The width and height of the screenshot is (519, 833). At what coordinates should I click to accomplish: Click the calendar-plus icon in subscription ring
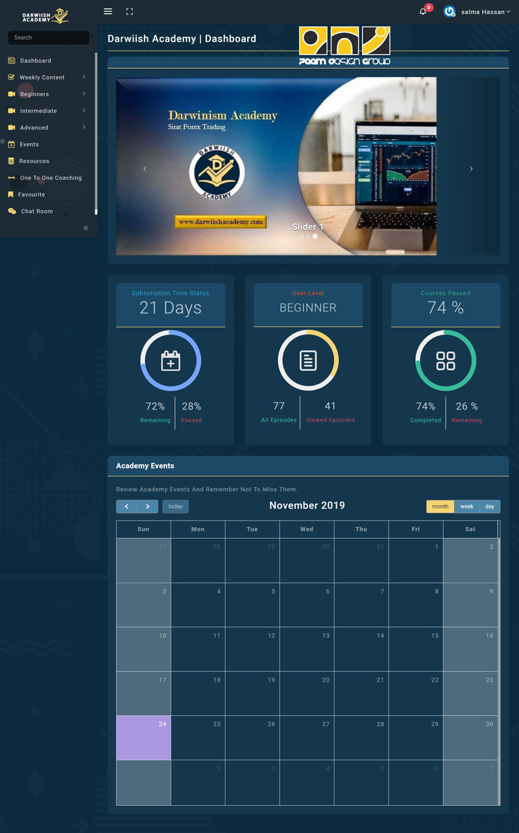tap(171, 361)
